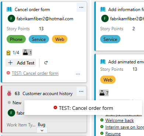
Task: Open the Interim save on long test link
Action: click(x=124, y=127)
